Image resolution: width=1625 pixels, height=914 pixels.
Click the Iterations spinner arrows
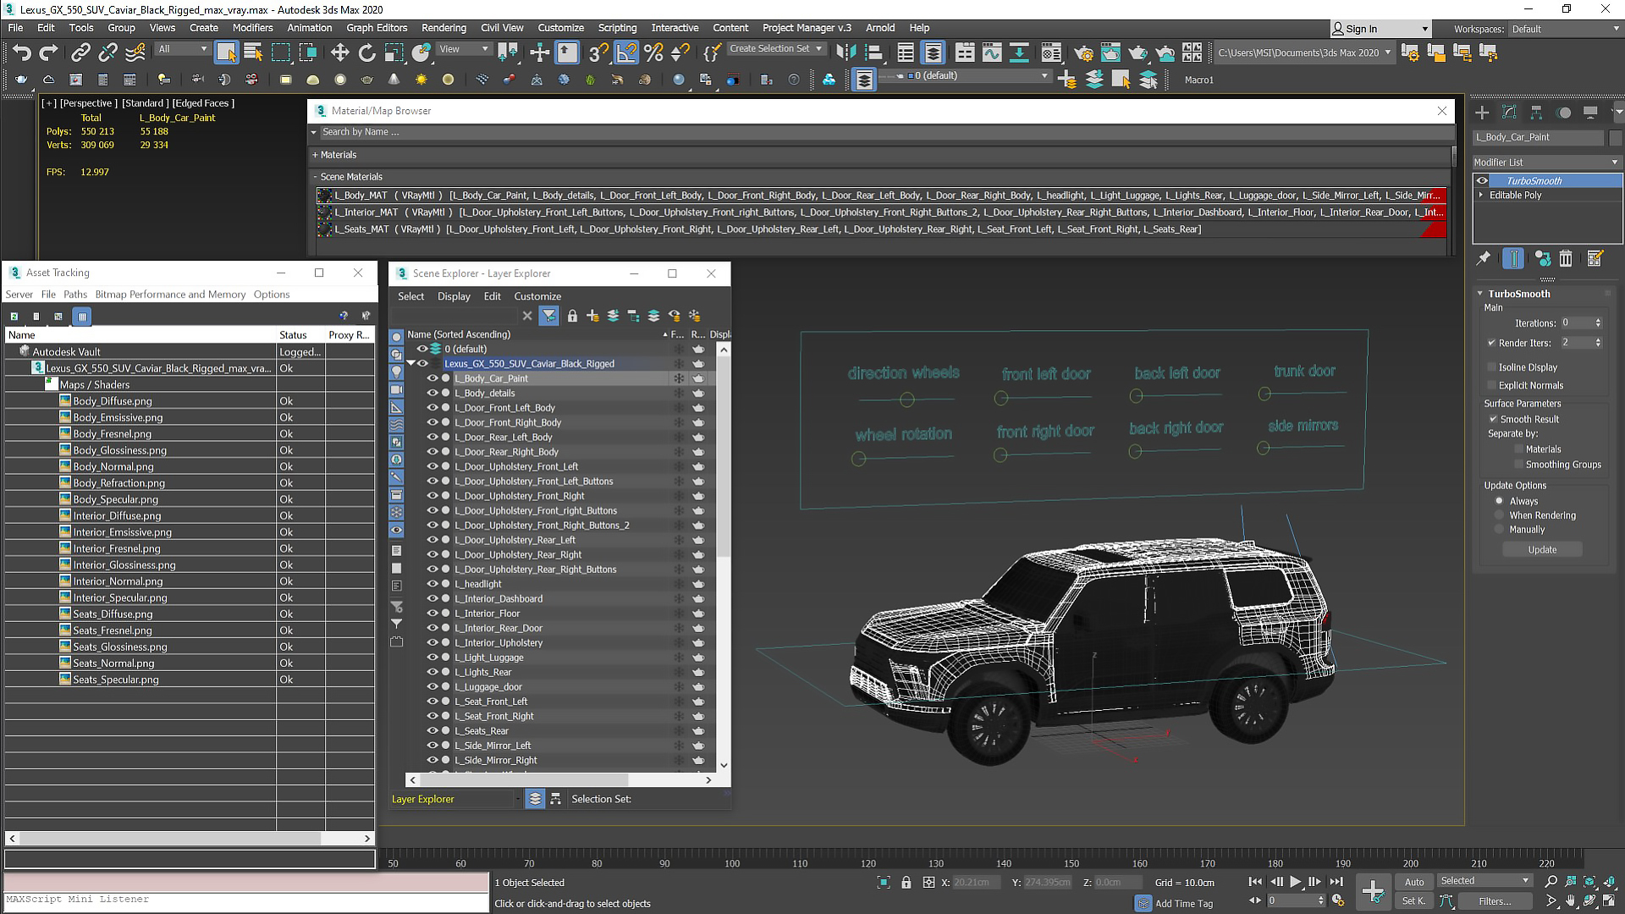coord(1598,322)
